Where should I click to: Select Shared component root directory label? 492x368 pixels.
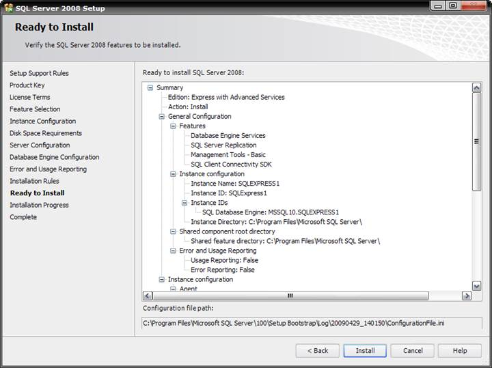(227, 231)
